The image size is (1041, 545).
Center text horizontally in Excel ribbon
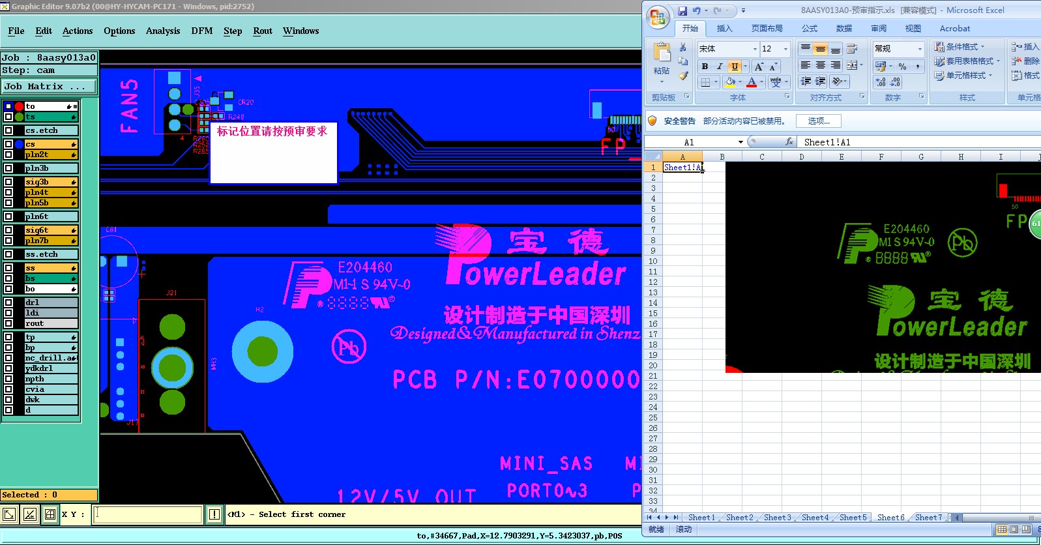pos(821,65)
